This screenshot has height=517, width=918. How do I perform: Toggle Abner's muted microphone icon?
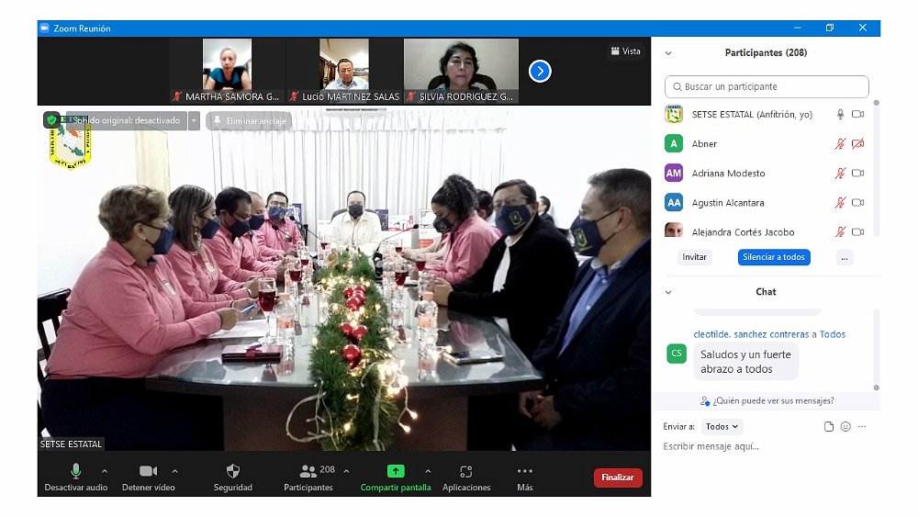coord(839,144)
